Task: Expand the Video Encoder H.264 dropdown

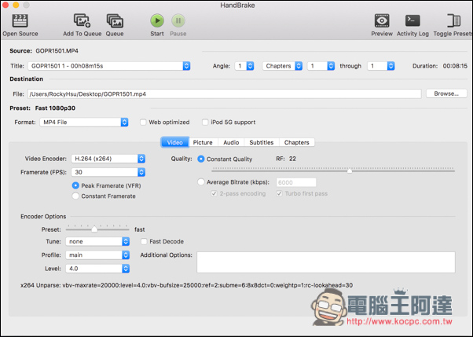Action: pyautogui.click(x=108, y=159)
